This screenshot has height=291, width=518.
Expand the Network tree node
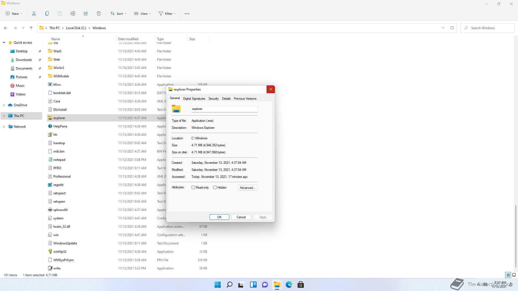click(4, 127)
